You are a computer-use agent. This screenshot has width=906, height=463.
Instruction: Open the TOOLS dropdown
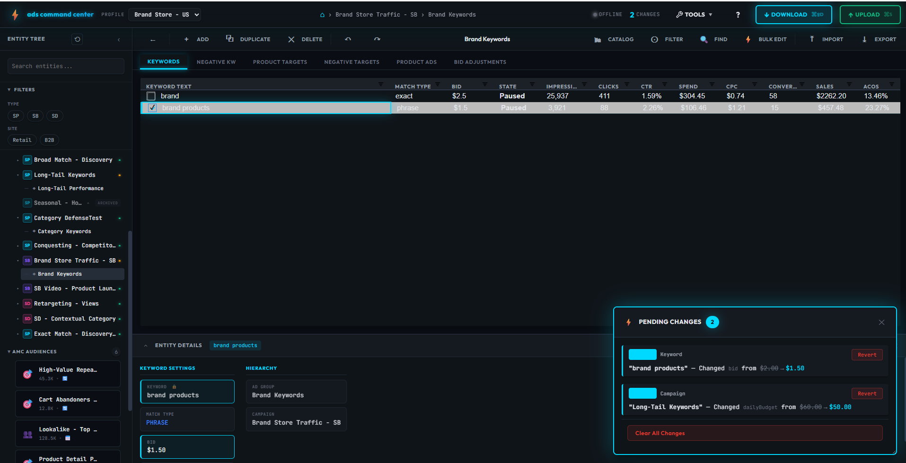pyautogui.click(x=694, y=14)
